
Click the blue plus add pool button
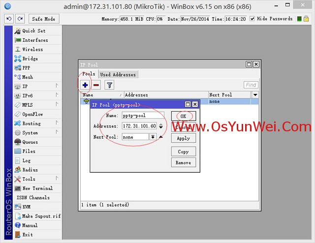(x=85, y=85)
